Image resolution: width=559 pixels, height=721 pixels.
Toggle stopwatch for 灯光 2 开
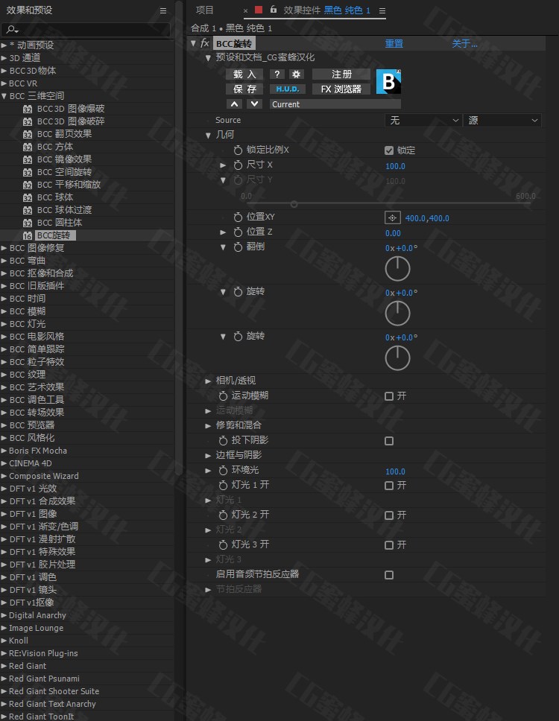[x=223, y=515]
